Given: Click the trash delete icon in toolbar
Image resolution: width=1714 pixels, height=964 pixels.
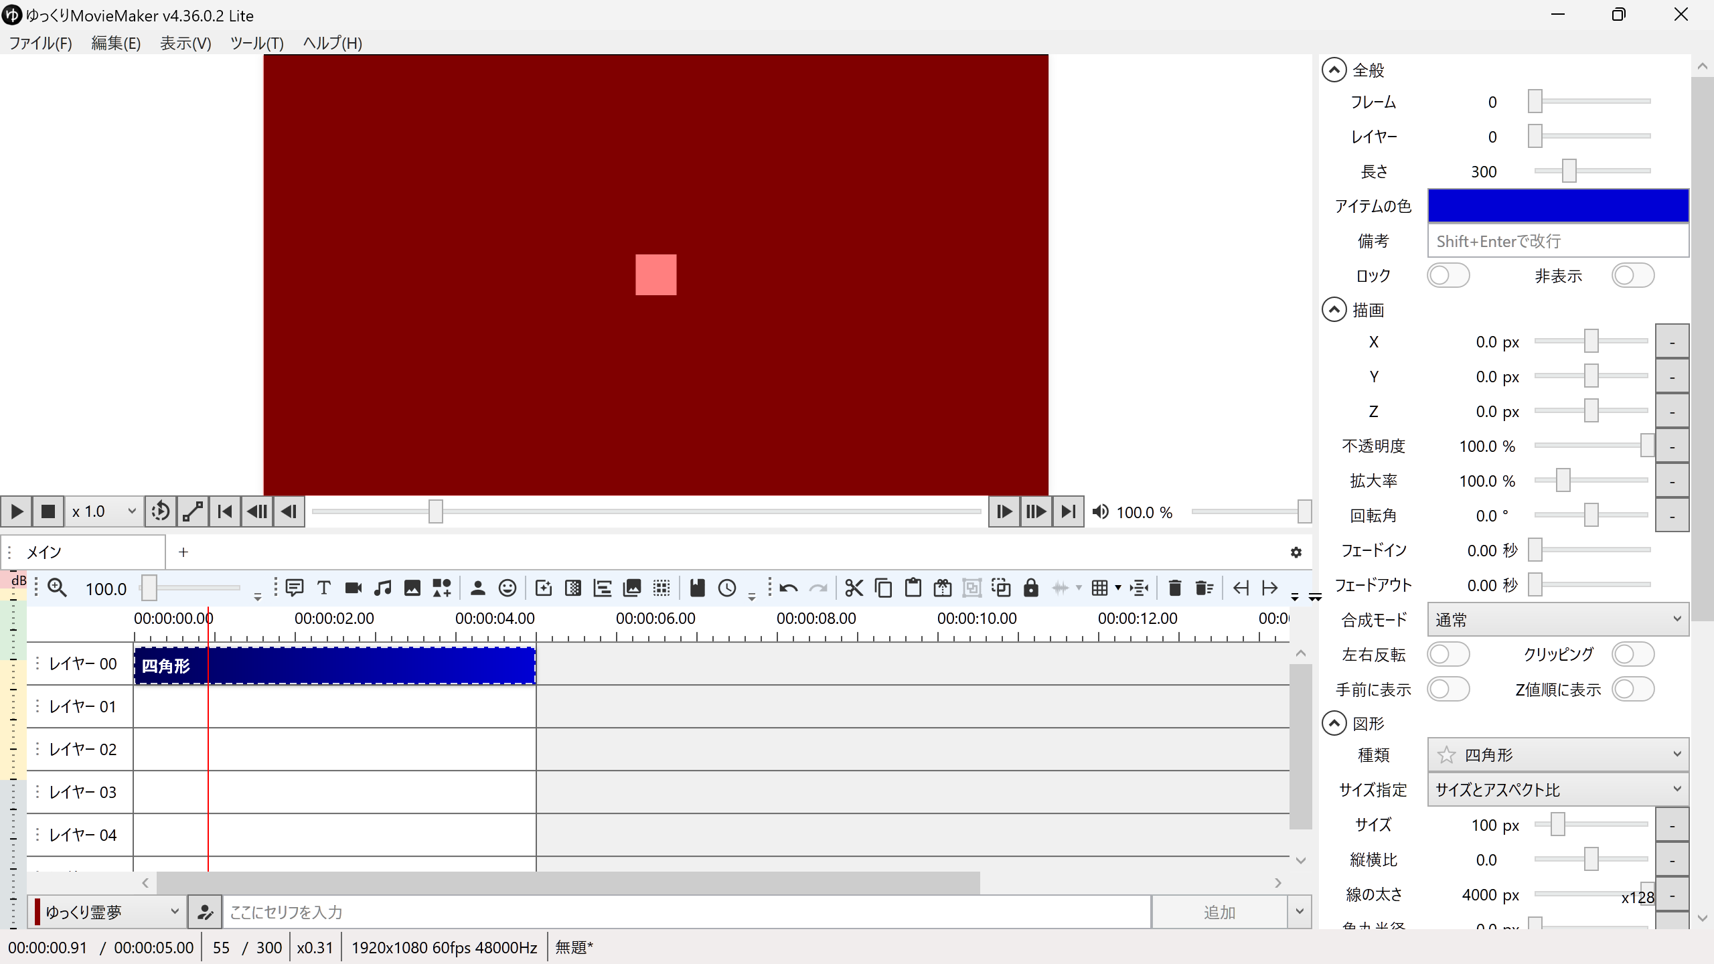Looking at the screenshot, I should 1174,588.
